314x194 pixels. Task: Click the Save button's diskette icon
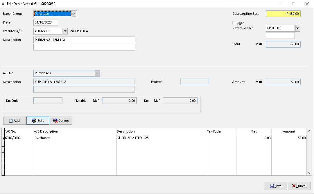click(271, 186)
